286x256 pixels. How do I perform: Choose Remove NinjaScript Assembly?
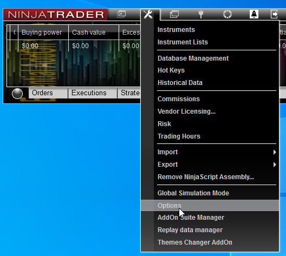tap(210, 177)
